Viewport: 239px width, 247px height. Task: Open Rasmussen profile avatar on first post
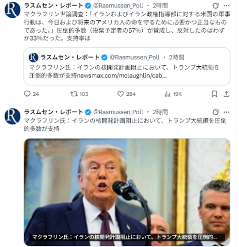[x=12, y=10]
